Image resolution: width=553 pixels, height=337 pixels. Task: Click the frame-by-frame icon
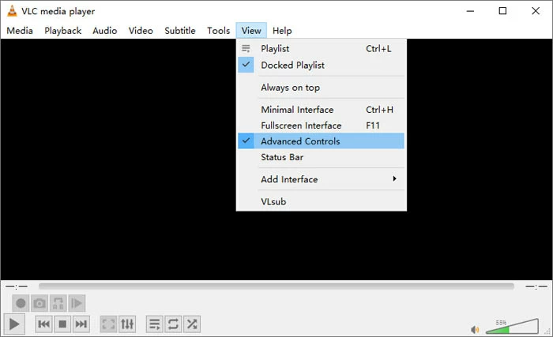[77, 303]
